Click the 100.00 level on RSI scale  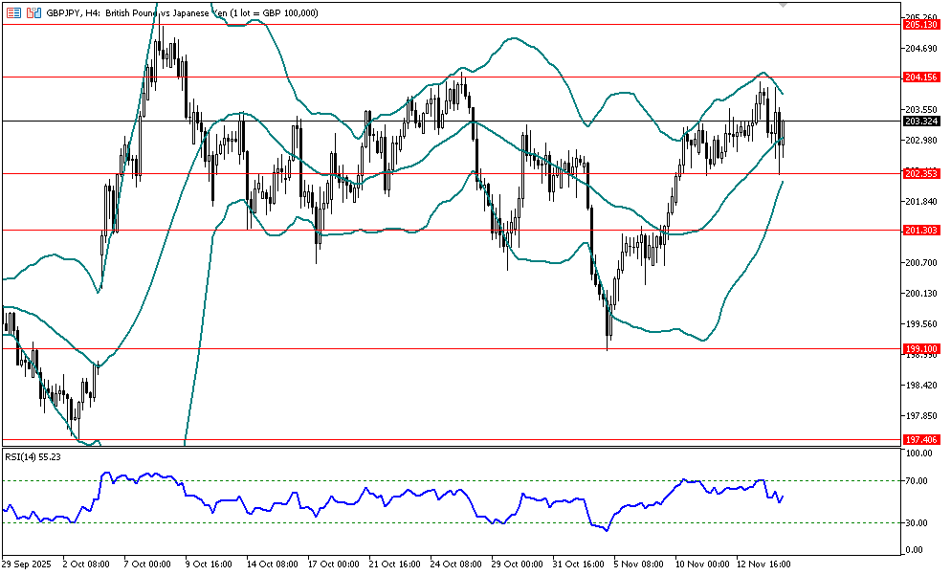click(x=917, y=453)
